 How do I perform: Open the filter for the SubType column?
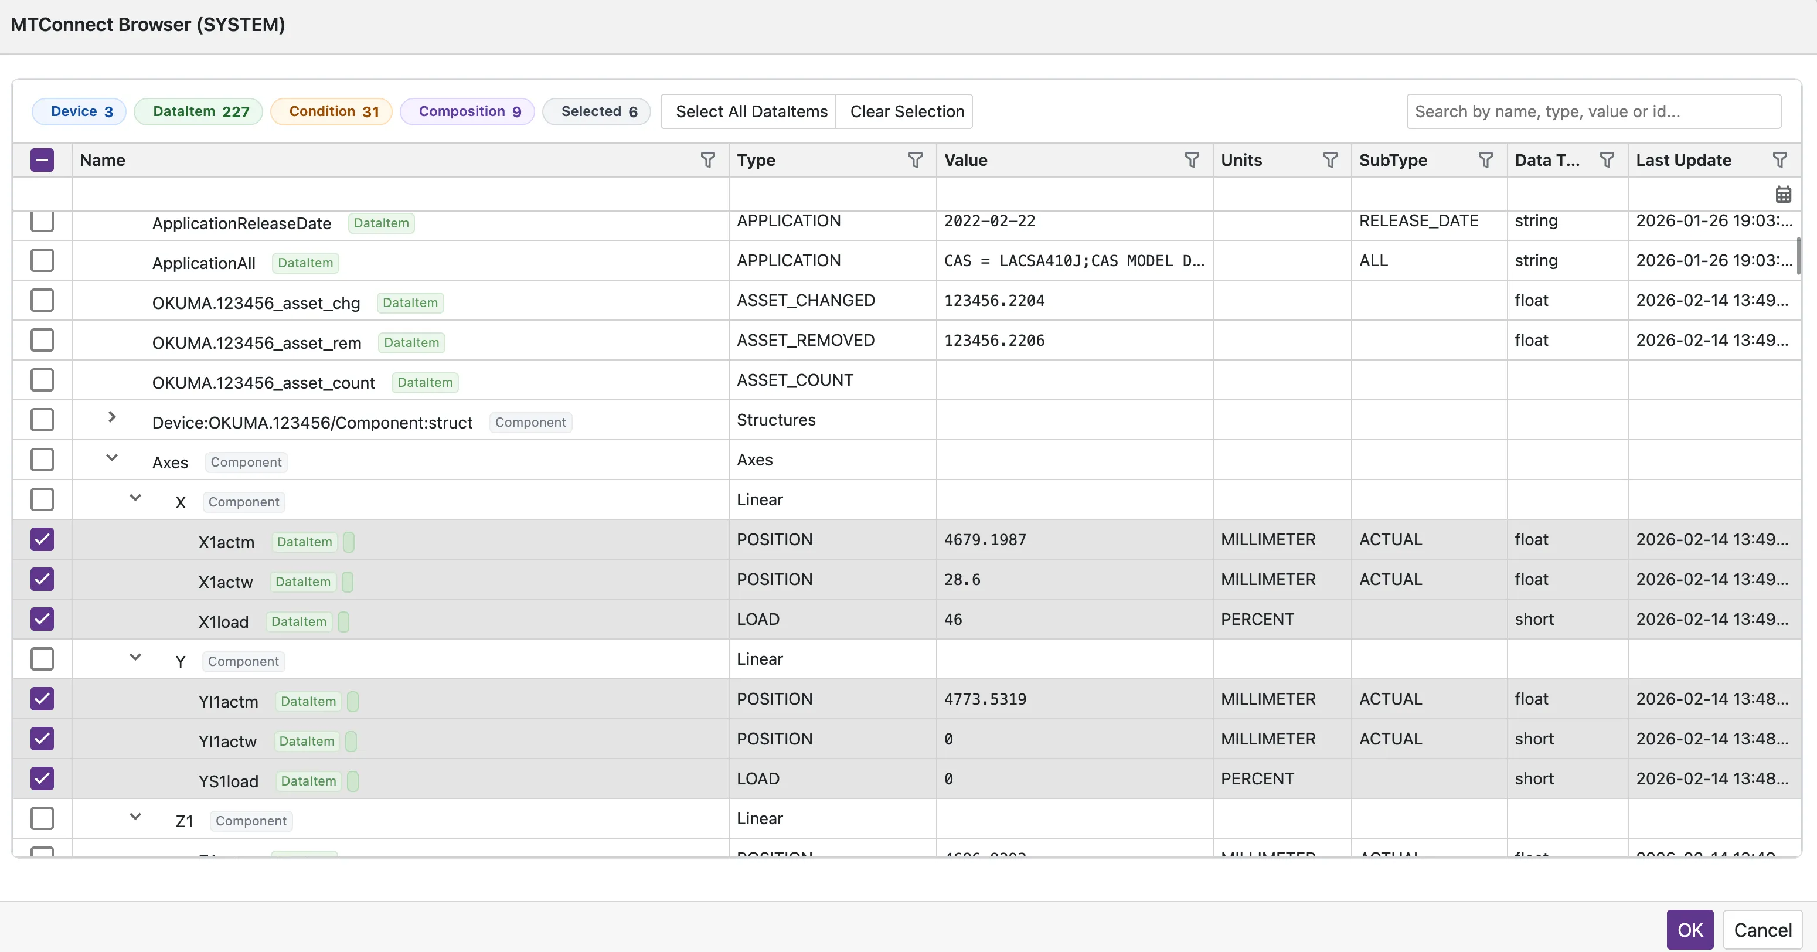[1486, 160]
